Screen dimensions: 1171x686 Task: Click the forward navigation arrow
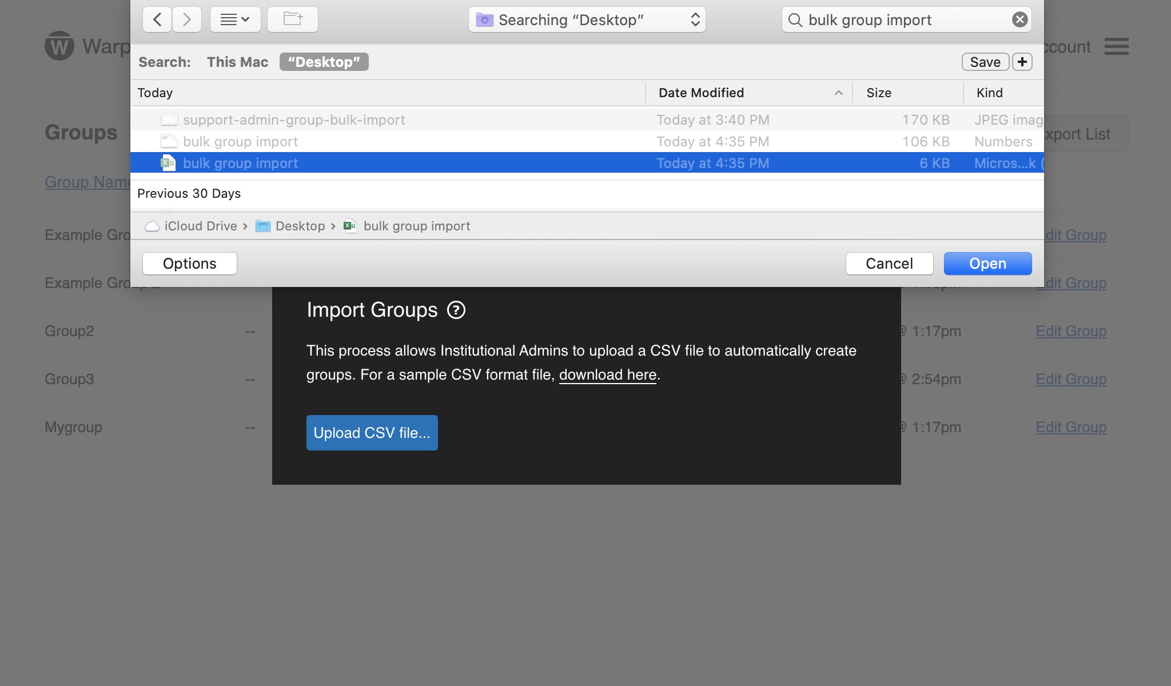[186, 19]
